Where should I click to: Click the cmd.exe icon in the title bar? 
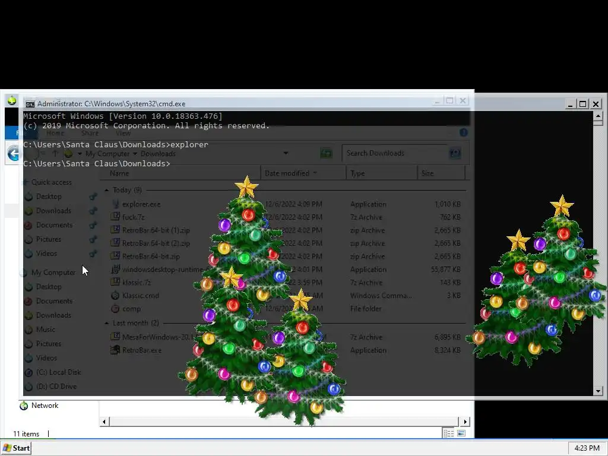[x=30, y=104]
